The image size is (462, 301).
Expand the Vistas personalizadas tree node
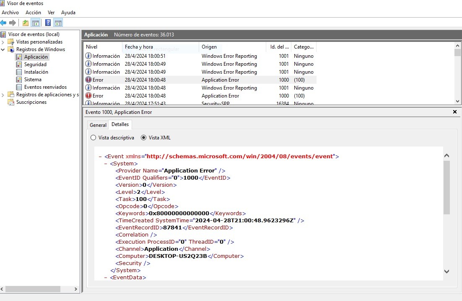(x=3, y=42)
